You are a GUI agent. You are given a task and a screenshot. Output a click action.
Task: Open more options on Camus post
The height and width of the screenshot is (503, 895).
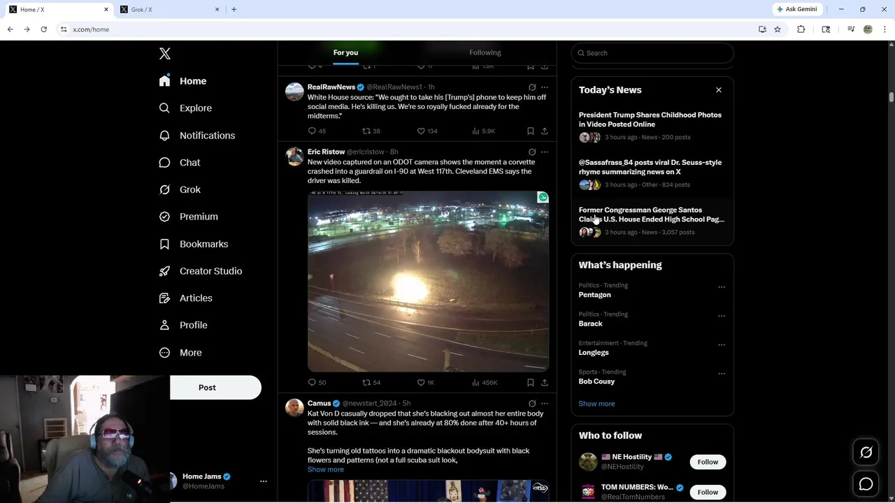click(545, 403)
